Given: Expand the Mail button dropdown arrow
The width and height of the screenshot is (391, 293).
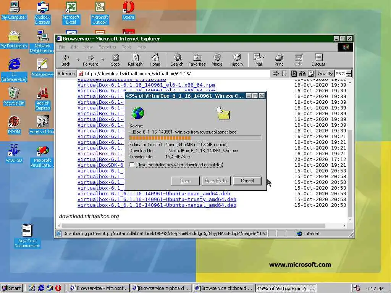Looking at the screenshot, I should [x=264, y=57].
